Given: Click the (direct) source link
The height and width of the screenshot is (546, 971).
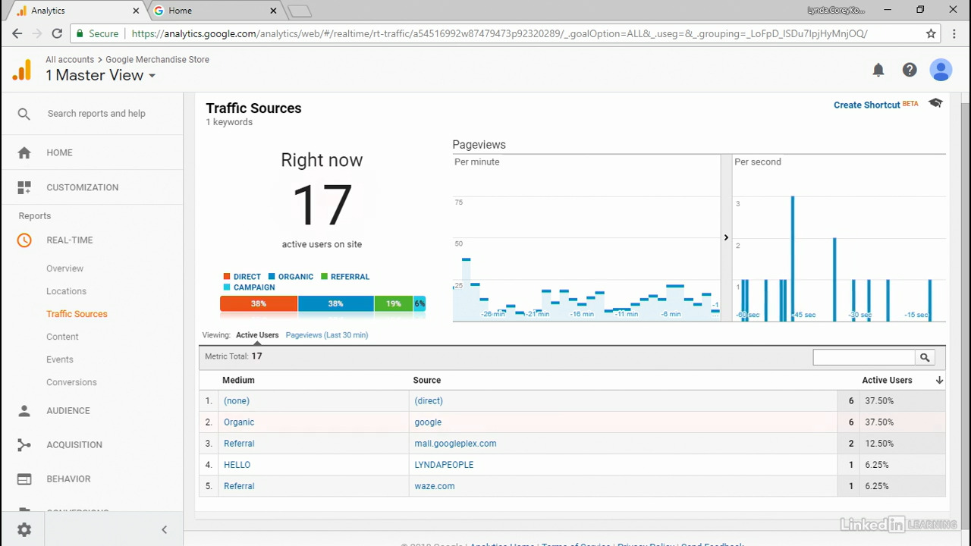Looking at the screenshot, I should [x=429, y=400].
